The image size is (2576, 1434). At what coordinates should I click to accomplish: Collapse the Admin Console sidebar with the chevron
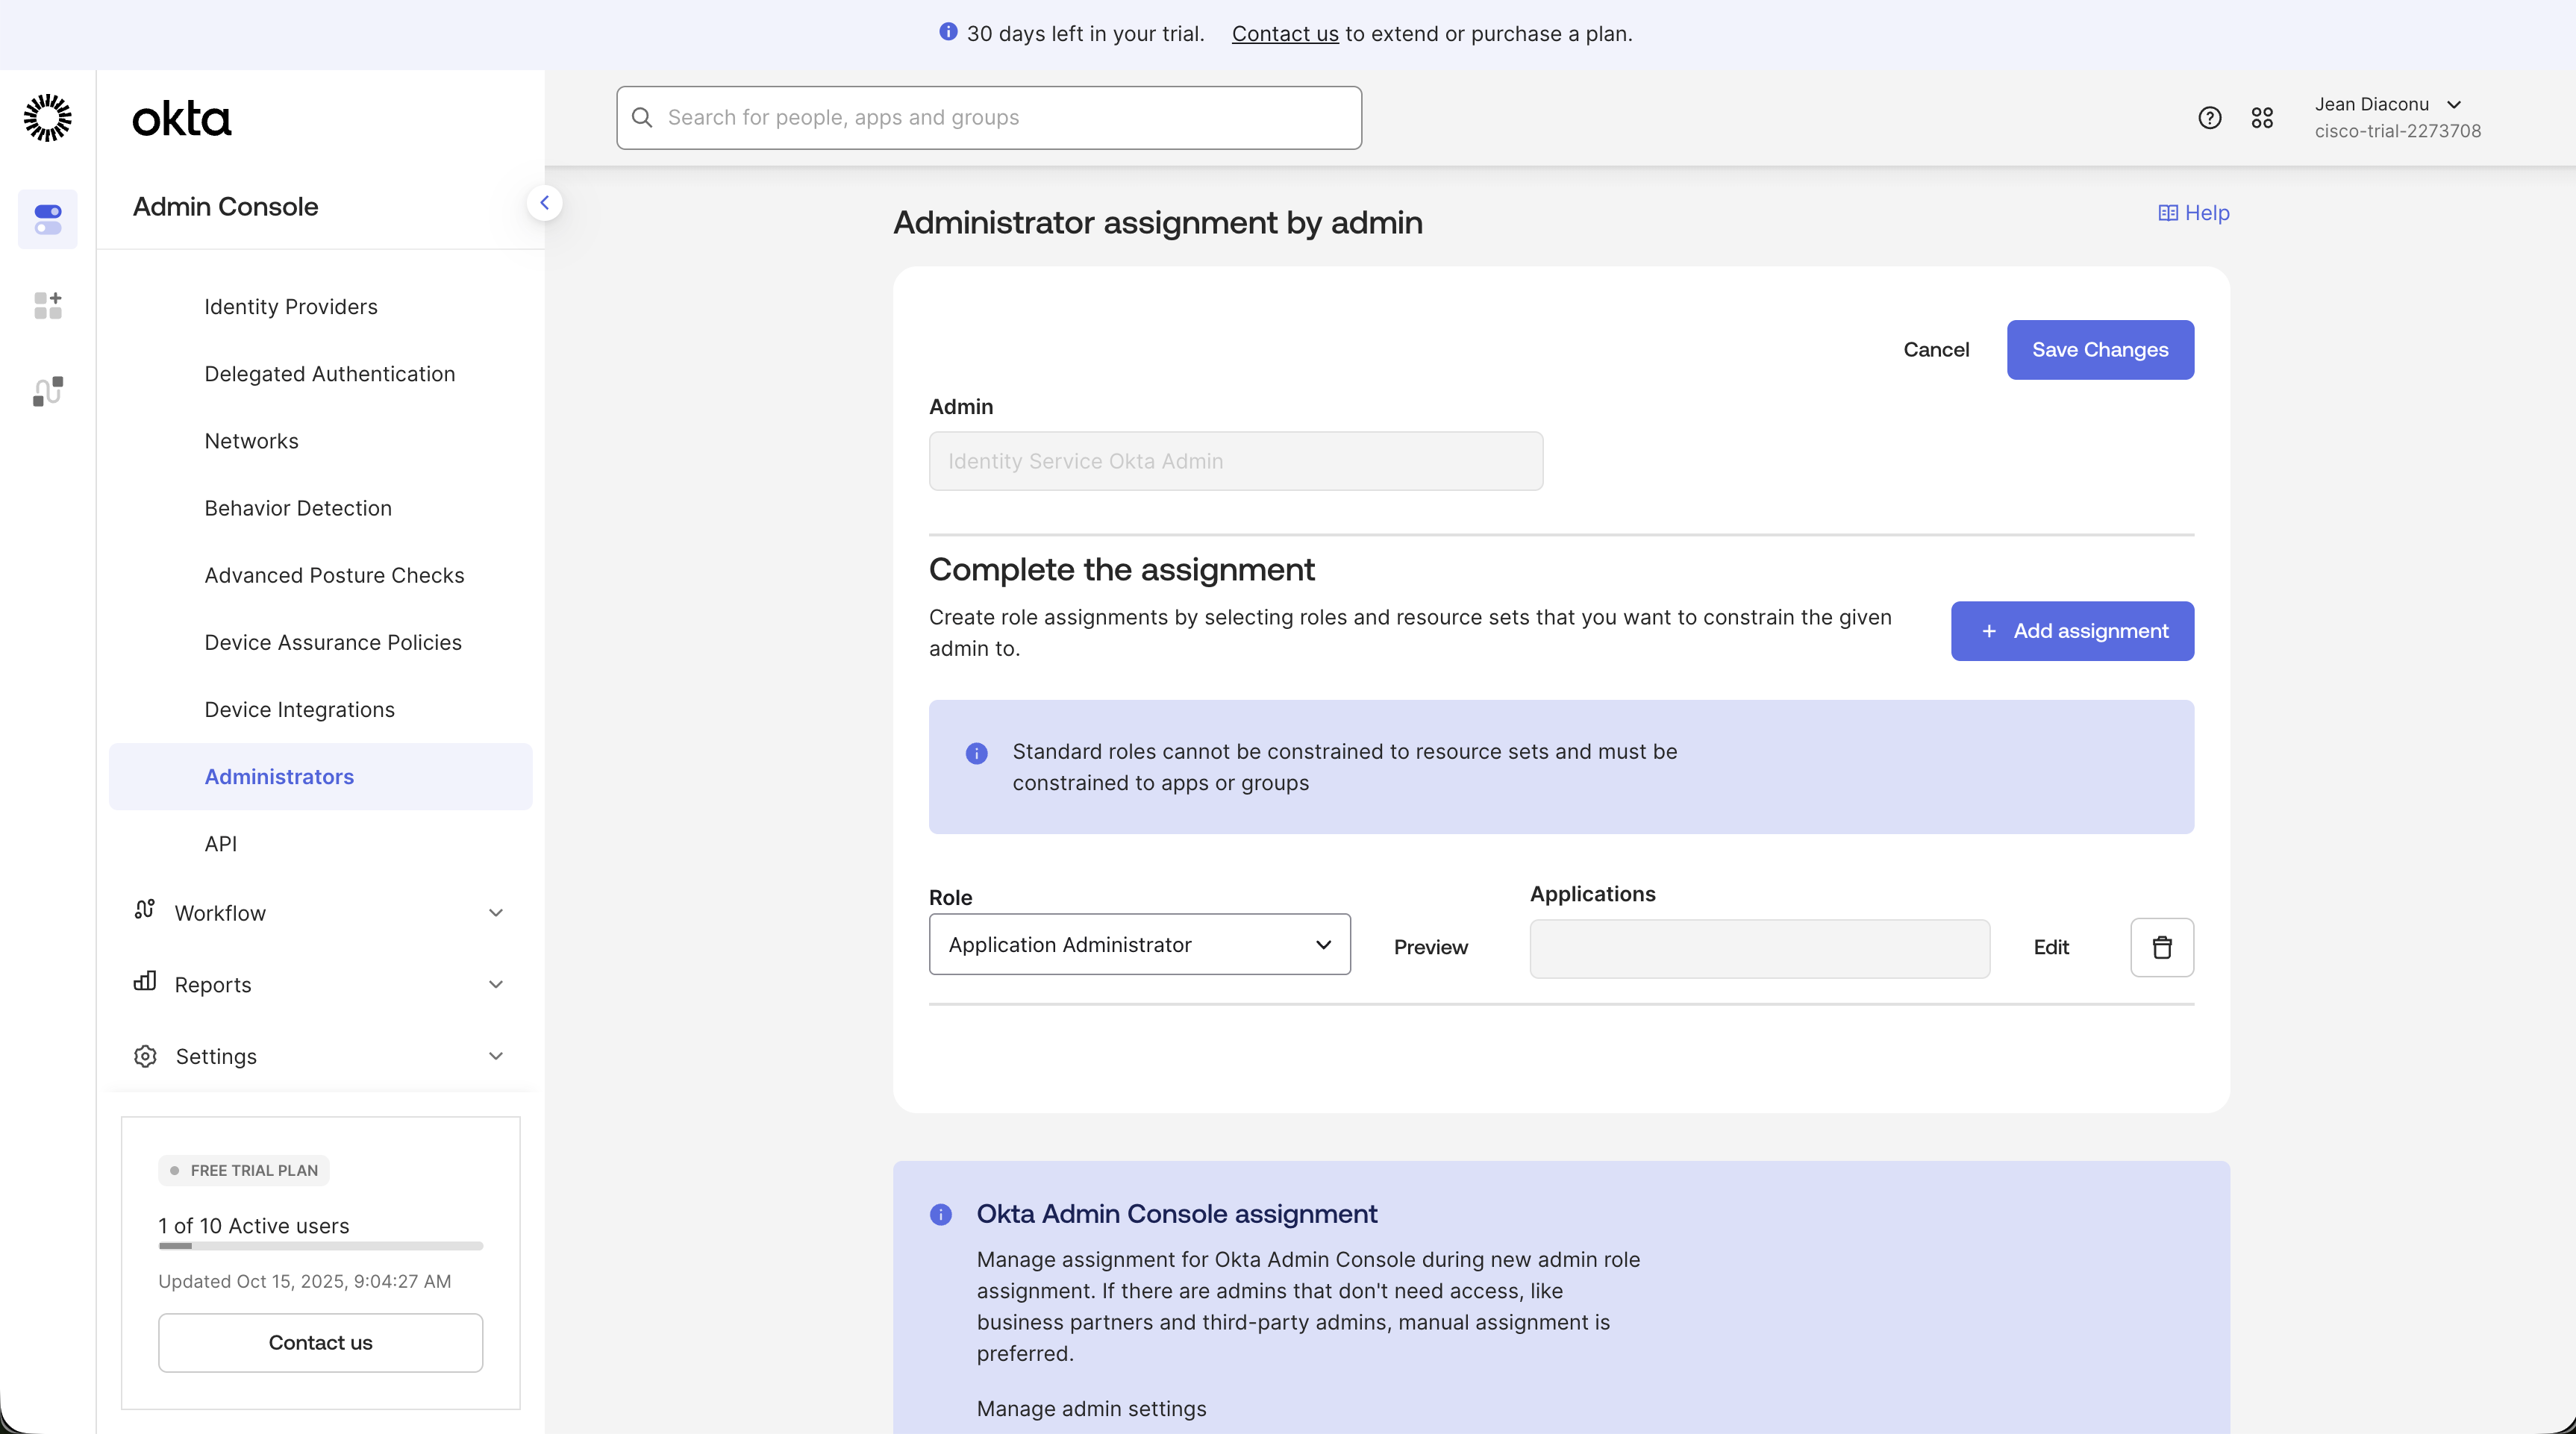545,202
